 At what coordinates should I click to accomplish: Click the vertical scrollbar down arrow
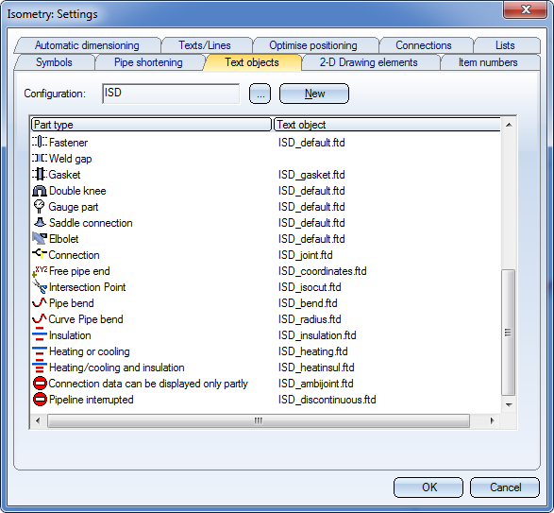click(x=509, y=404)
